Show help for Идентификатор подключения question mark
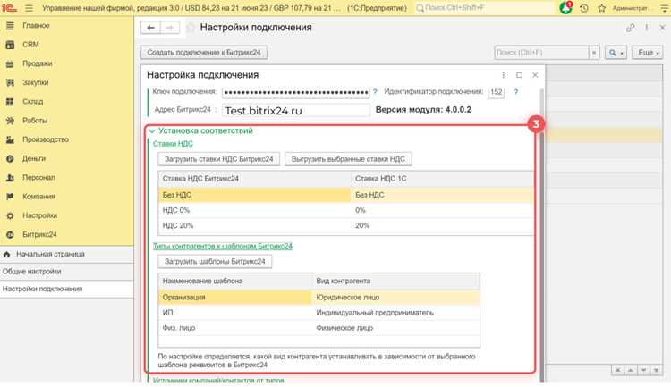The height and width of the screenshot is (387, 671). point(515,92)
